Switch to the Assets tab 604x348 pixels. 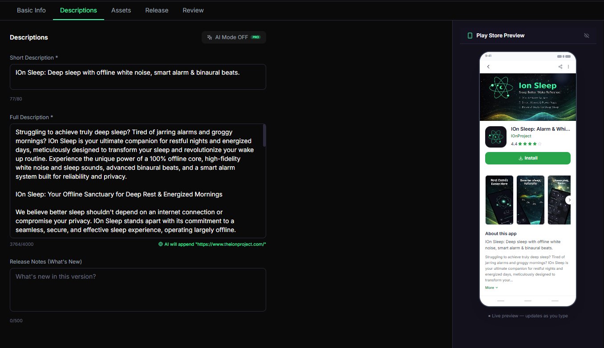(x=121, y=10)
